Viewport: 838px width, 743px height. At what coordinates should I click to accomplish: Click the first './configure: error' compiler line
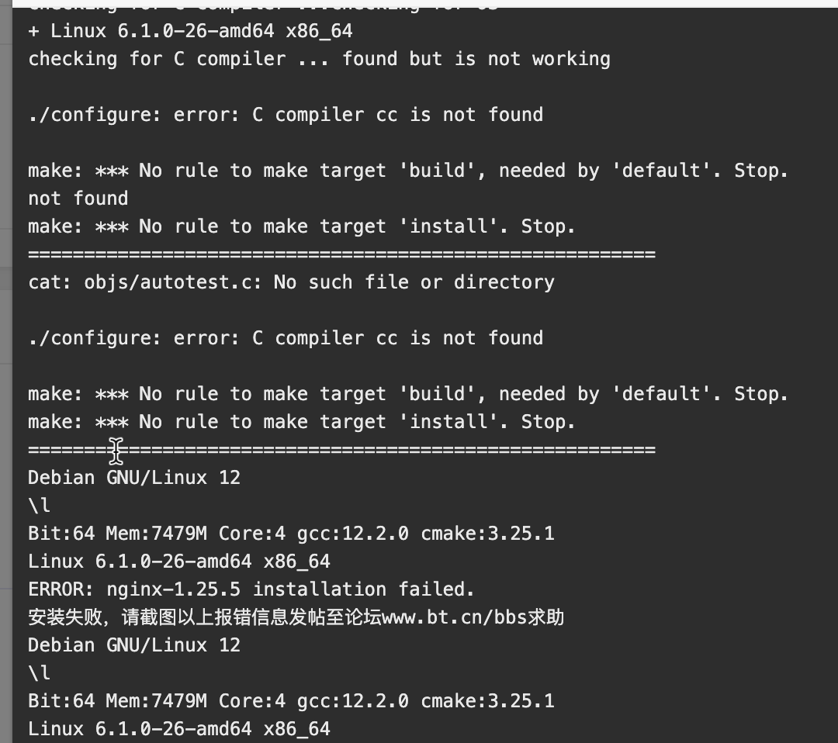click(x=286, y=115)
